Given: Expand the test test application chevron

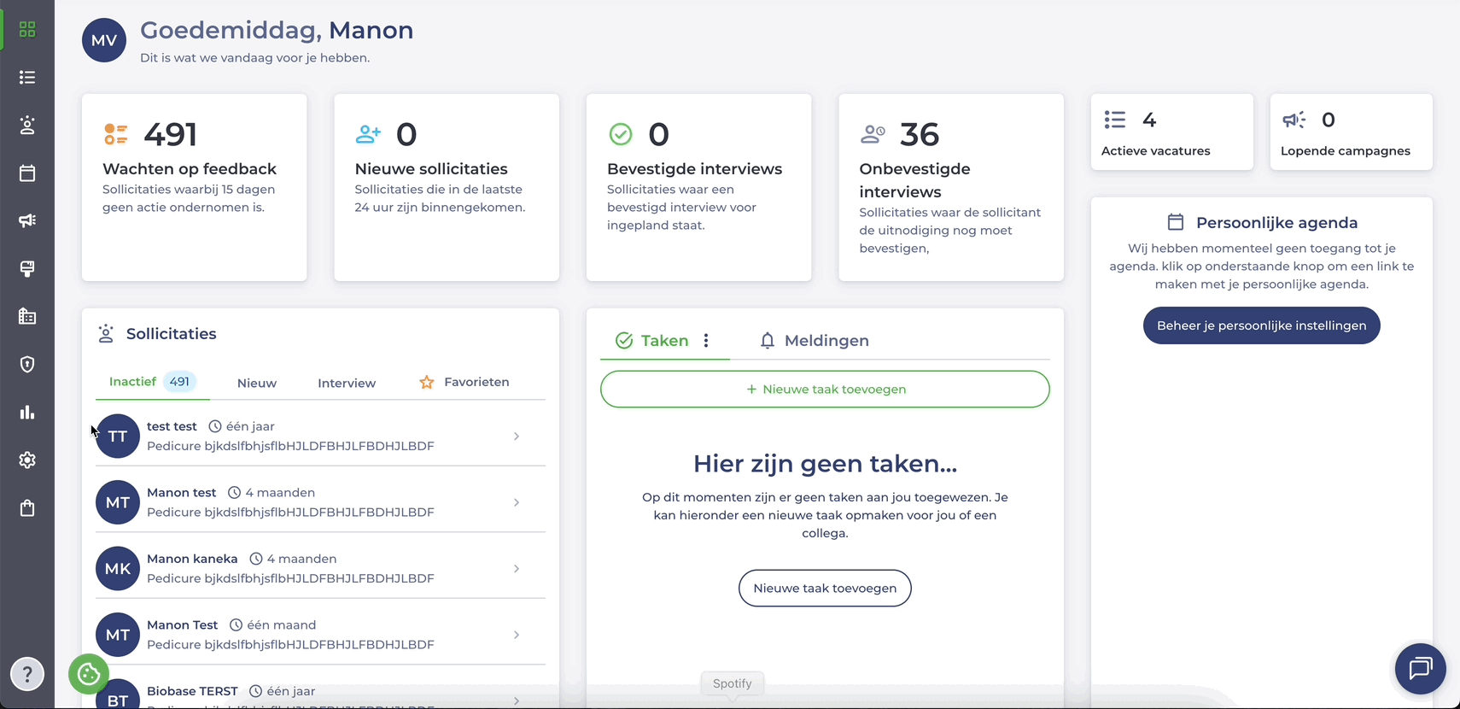Looking at the screenshot, I should tap(517, 437).
